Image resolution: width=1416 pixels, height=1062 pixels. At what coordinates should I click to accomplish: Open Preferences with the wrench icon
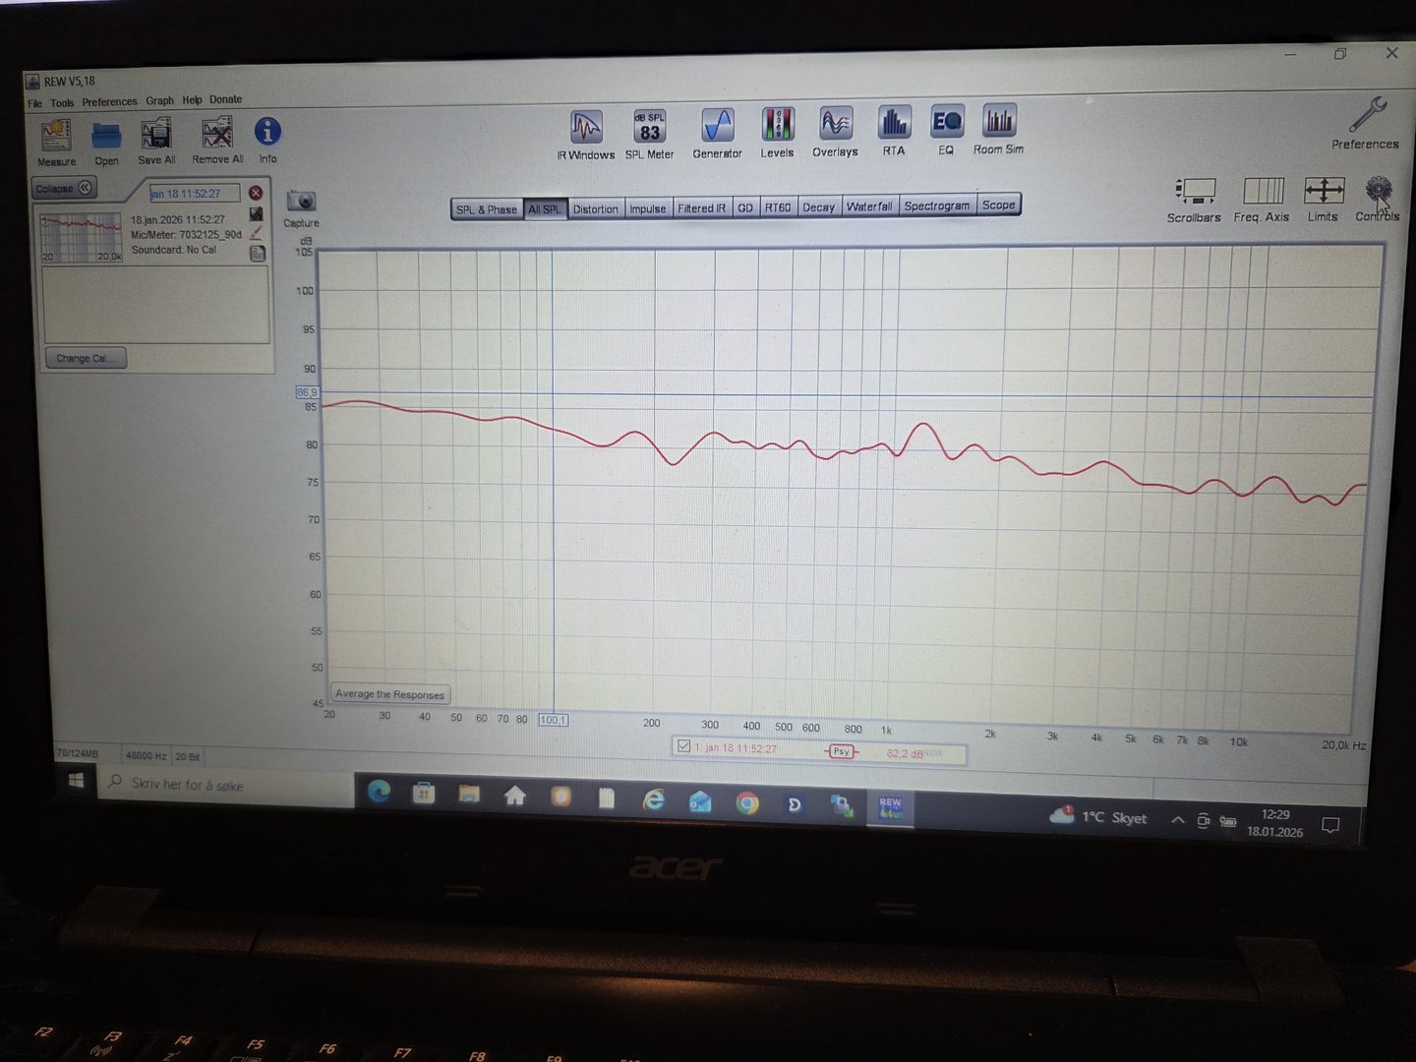coord(1366,123)
